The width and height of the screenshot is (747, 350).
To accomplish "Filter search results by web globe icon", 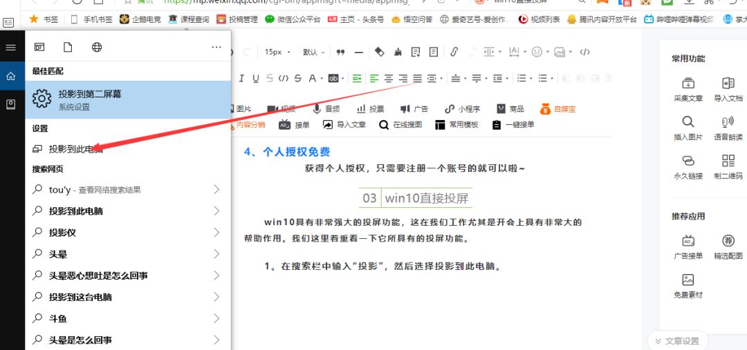I will point(97,47).
